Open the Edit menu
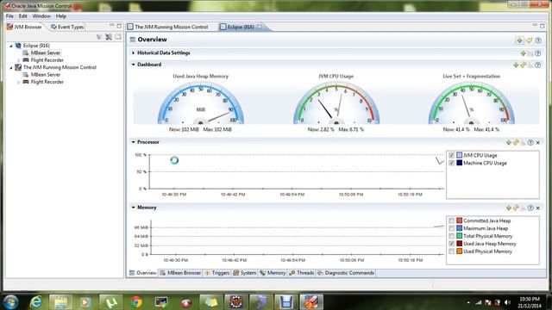This screenshot has height=310, width=552. coord(23,16)
